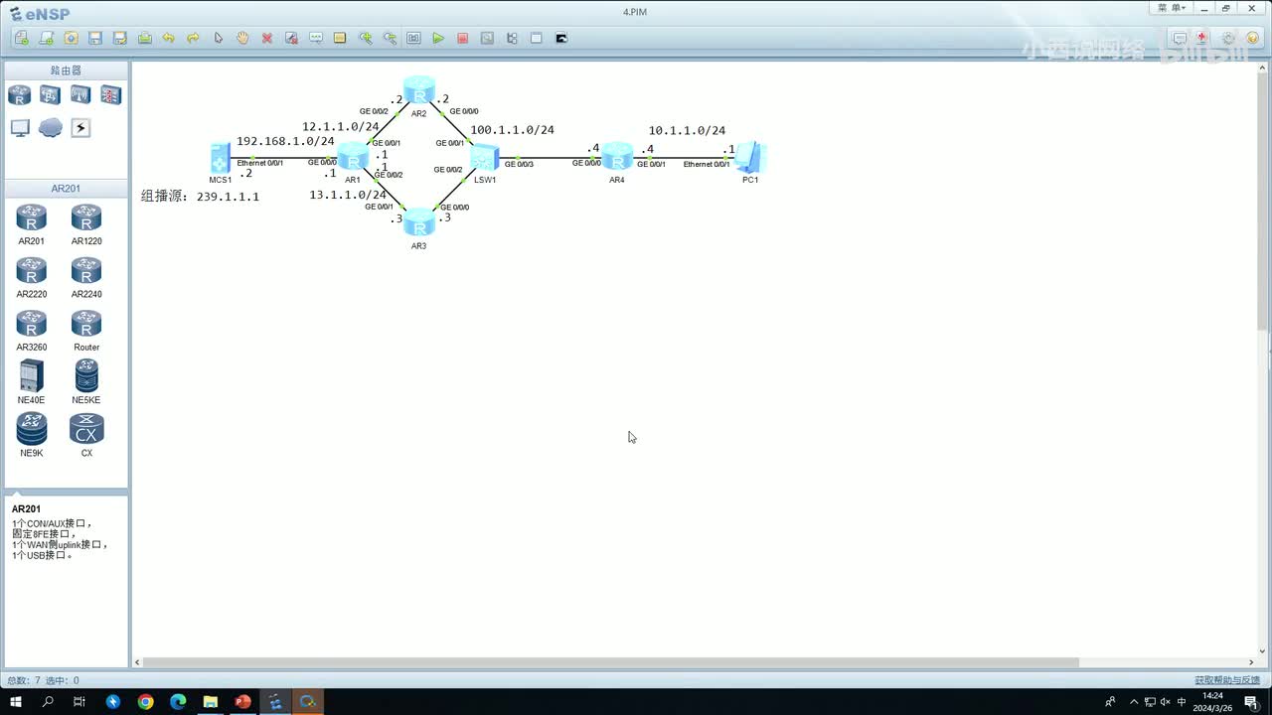Image resolution: width=1272 pixels, height=715 pixels.
Task: Click the Undo arrow icon
Action: [169, 38]
